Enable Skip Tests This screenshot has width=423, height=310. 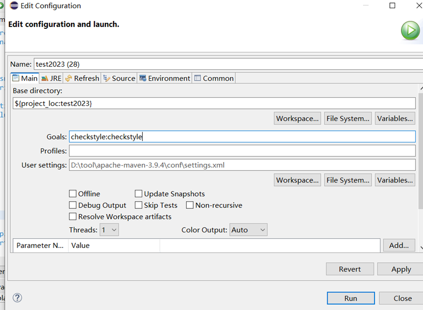(x=138, y=205)
